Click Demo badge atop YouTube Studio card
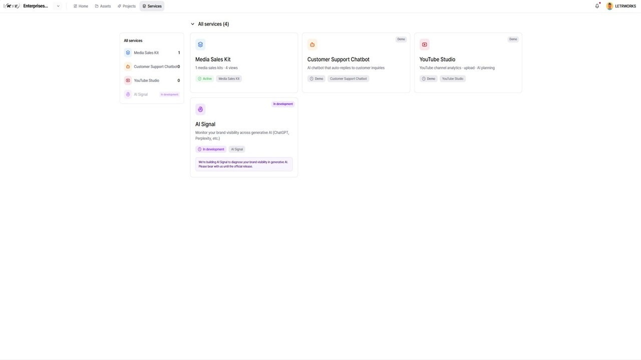The height and width of the screenshot is (360, 641). pyautogui.click(x=513, y=39)
